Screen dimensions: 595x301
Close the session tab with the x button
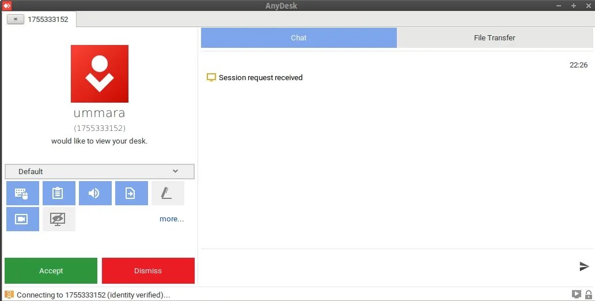(16, 19)
